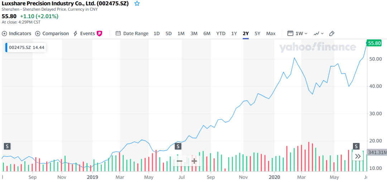
Task: Select the pencil draw tool
Action: 332,34
